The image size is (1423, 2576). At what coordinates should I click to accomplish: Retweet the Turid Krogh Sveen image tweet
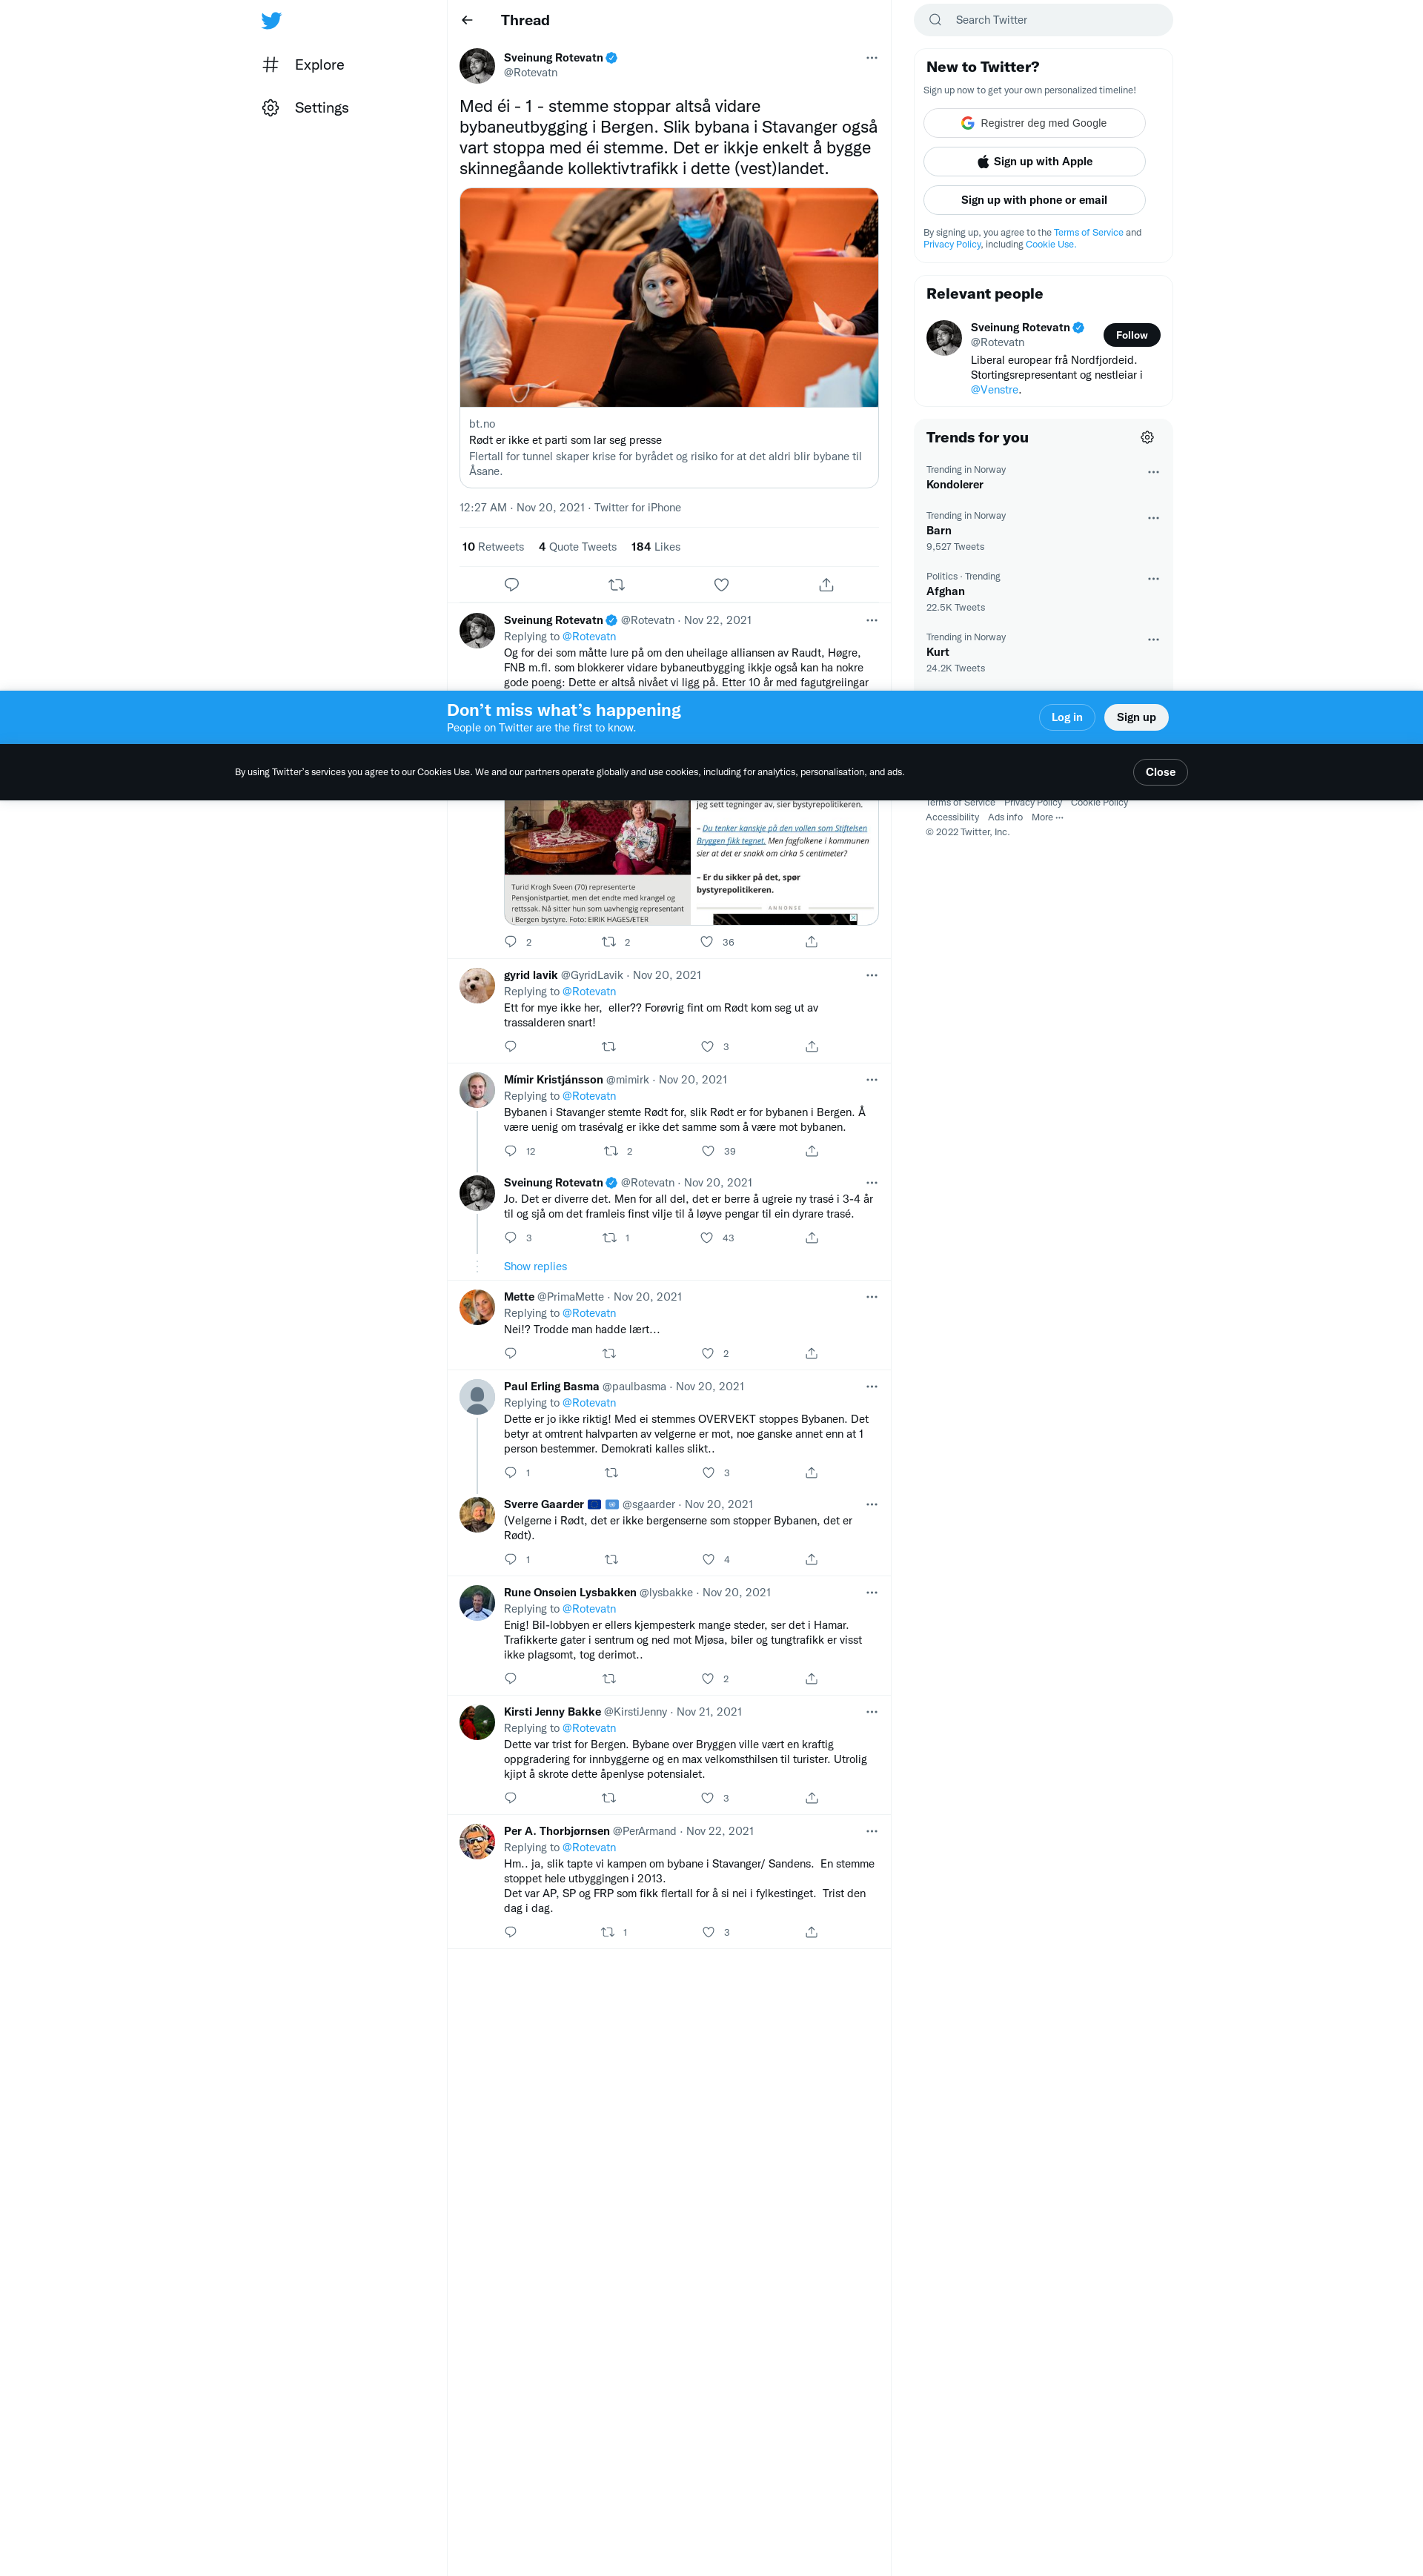(609, 942)
